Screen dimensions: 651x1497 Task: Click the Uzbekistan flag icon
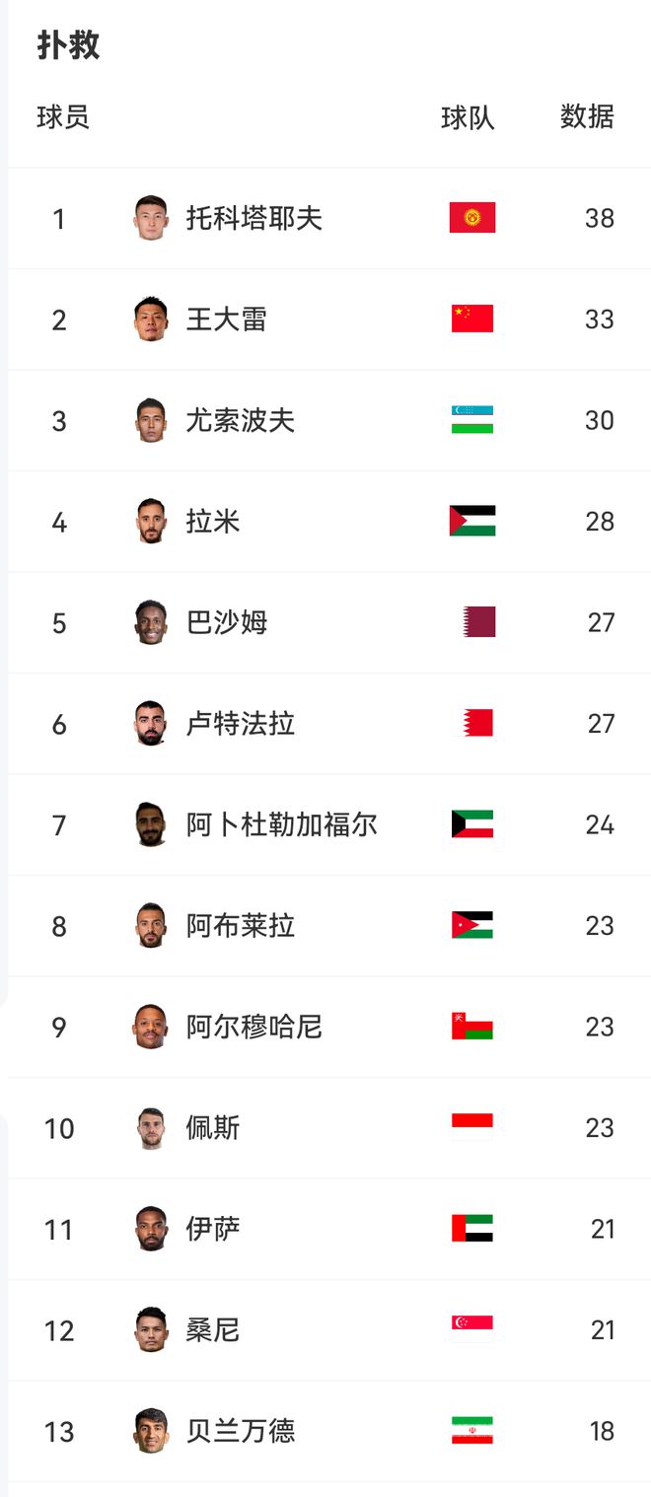(x=471, y=420)
